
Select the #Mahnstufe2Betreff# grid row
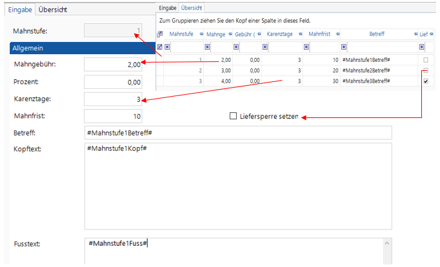[366, 70]
